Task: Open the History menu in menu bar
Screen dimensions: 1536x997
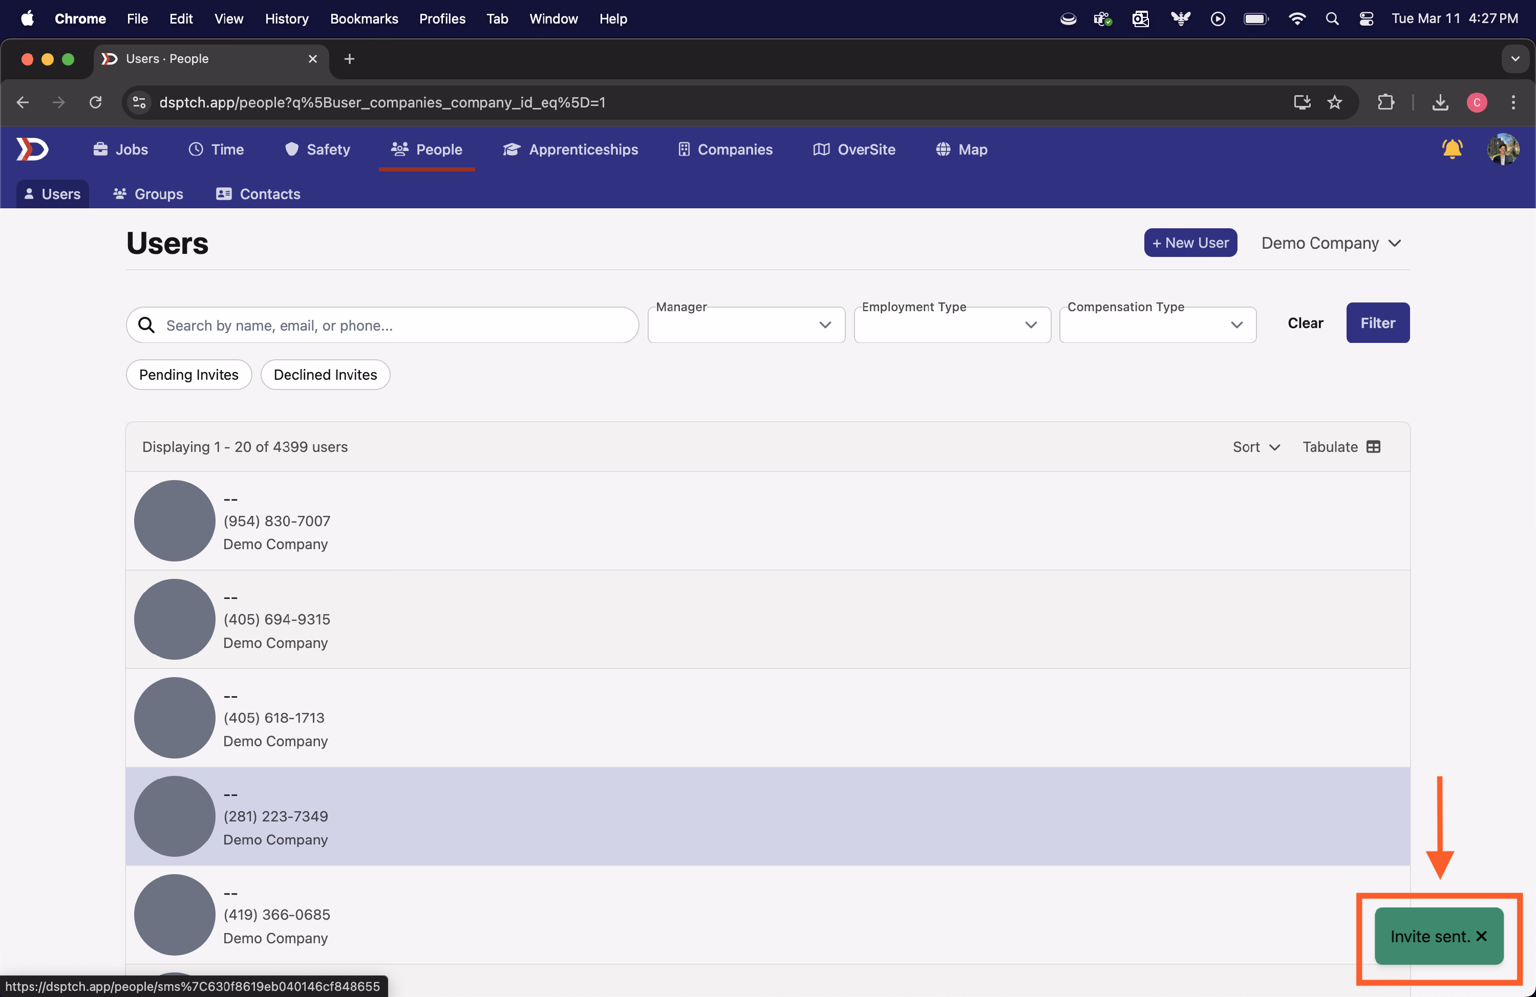Action: [x=287, y=19]
